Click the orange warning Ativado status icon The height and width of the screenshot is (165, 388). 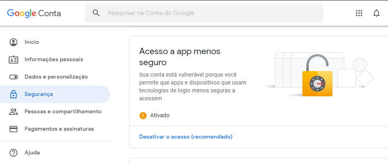click(x=143, y=115)
